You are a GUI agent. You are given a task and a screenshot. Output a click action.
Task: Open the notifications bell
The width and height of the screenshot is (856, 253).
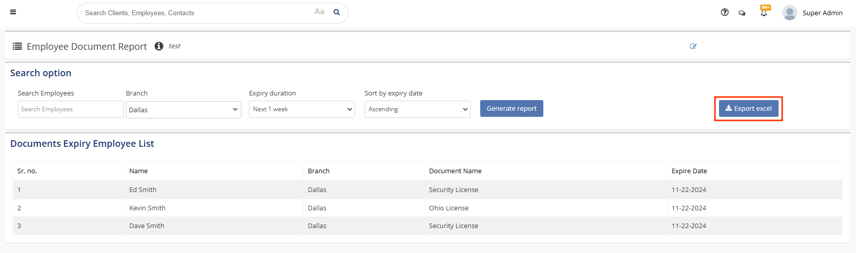tap(764, 13)
